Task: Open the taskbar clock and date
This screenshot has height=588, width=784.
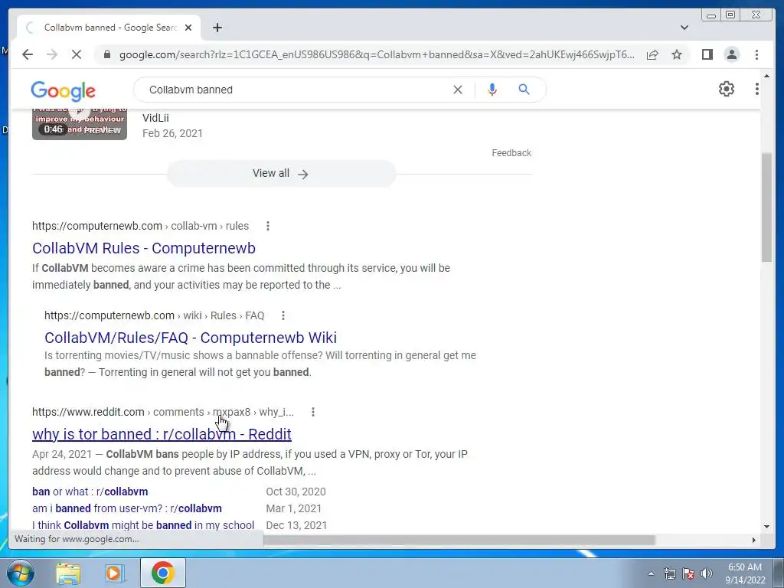Action: click(745, 573)
